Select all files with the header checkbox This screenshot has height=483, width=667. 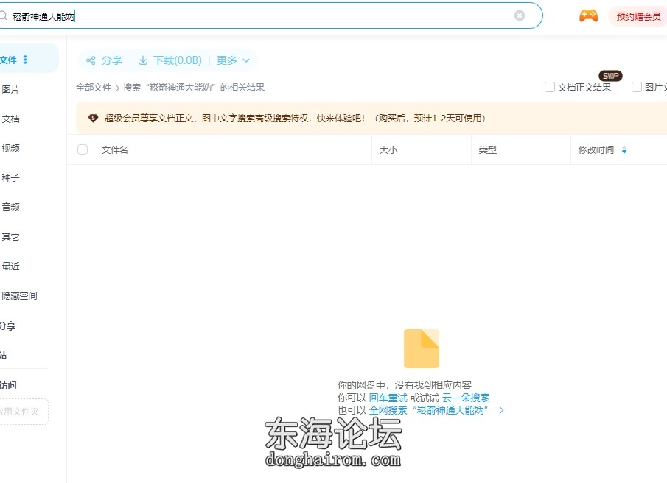point(82,149)
